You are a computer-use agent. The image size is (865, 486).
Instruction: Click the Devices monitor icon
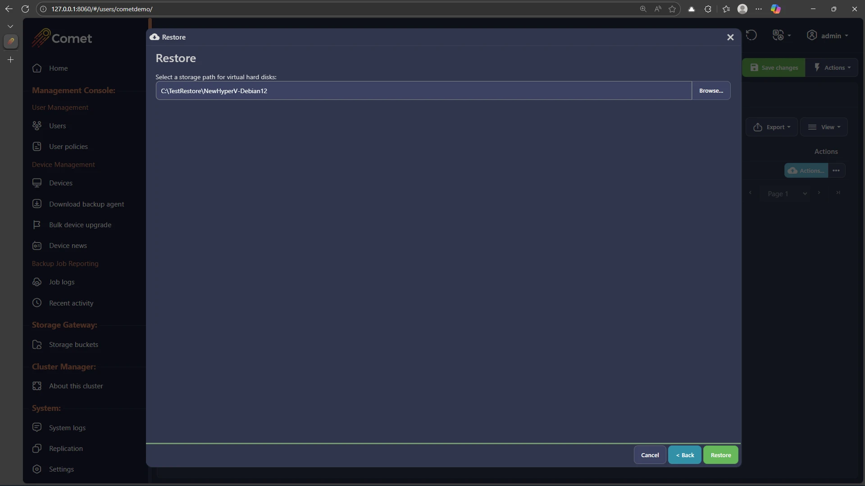click(37, 183)
